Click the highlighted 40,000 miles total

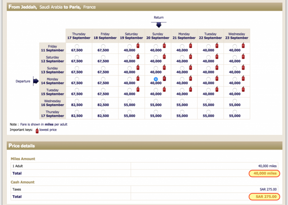coord(264,174)
